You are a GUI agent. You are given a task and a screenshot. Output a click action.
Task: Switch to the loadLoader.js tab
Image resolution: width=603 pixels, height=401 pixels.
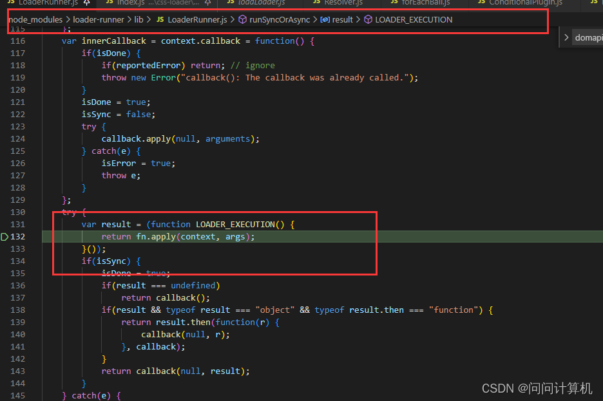[x=262, y=3]
